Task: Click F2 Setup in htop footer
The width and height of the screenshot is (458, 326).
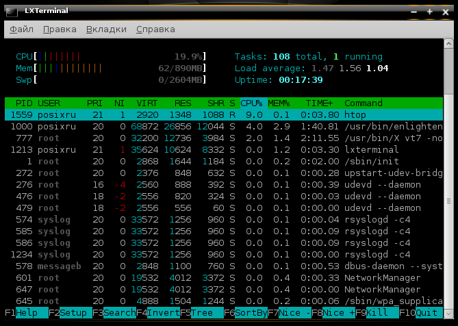Action: pos(71,313)
